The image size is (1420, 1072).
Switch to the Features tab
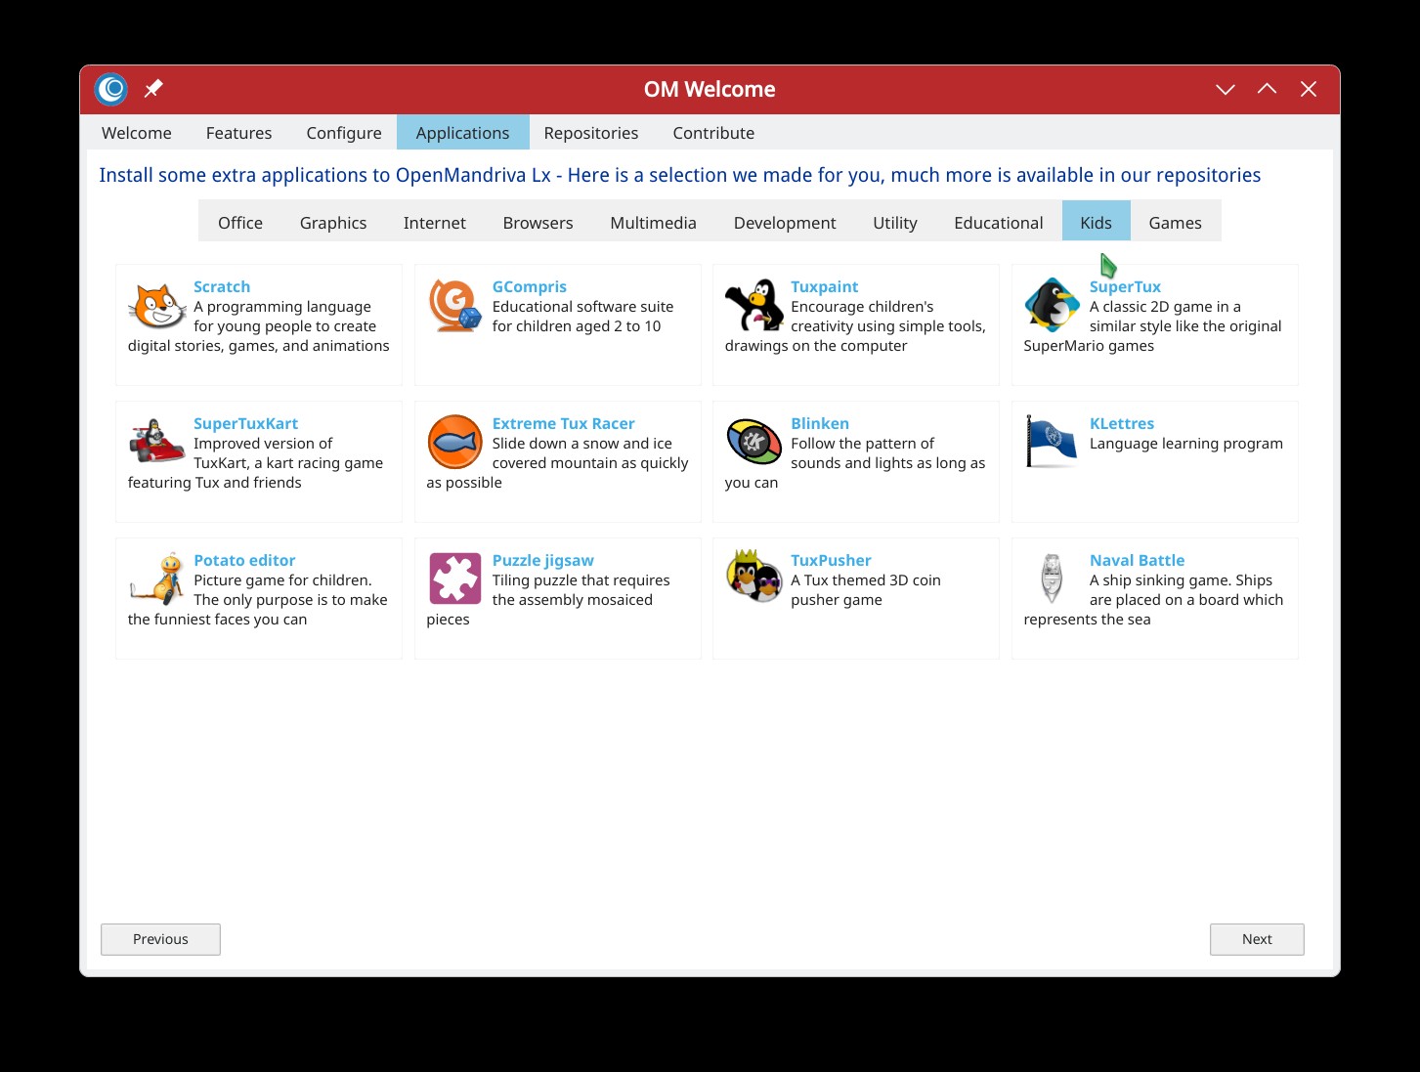238,133
